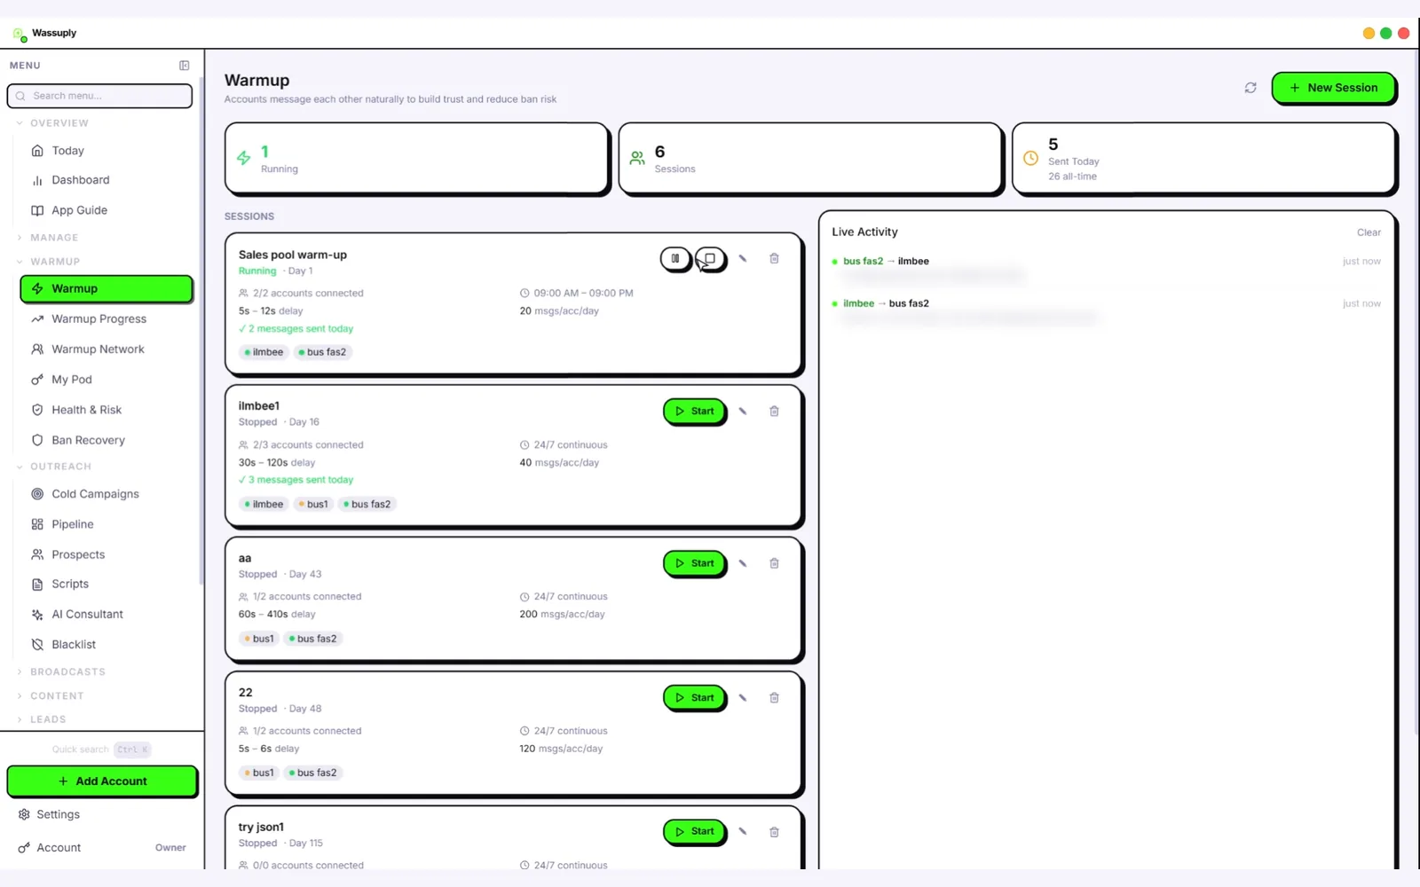Edit the try json1 session
Screen dimensions: 1420x887
743,832
